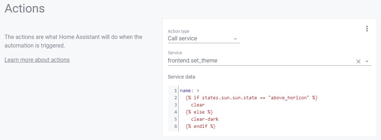Clear the frontend.set_theme service field
Viewport: 381px width, 140px height.
[x=358, y=61]
